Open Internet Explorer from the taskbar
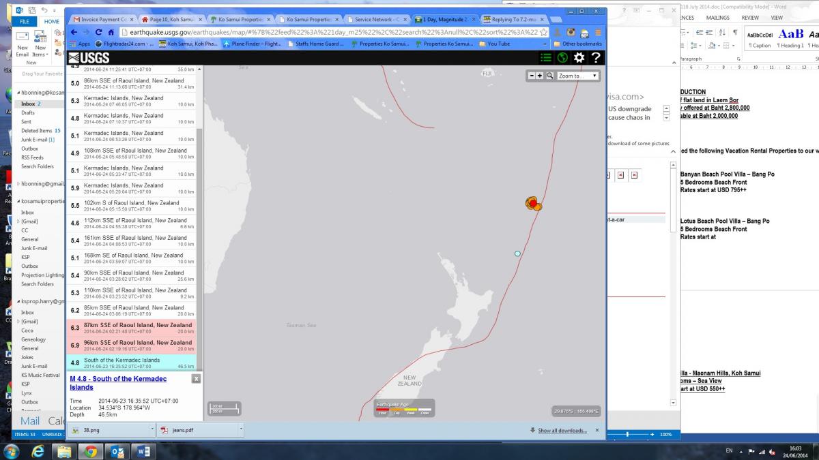This screenshot has height=460, width=819. (37, 451)
